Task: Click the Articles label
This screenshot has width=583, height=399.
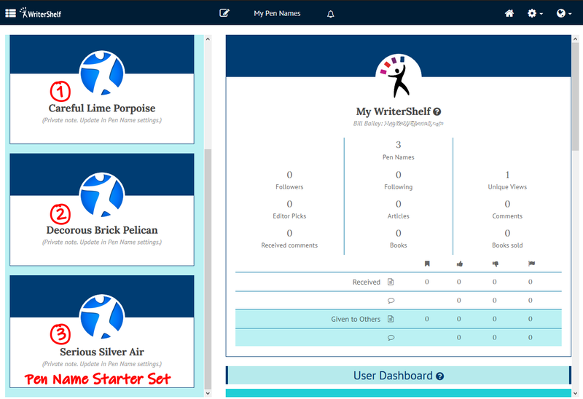Action: coord(398,216)
